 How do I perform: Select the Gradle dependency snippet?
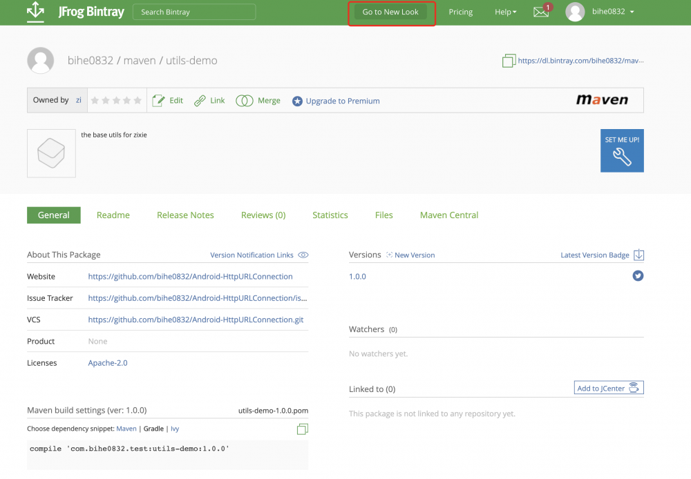click(153, 429)
